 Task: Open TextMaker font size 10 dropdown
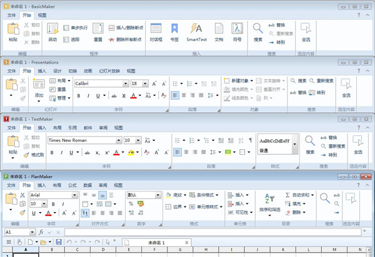point(139,140)
